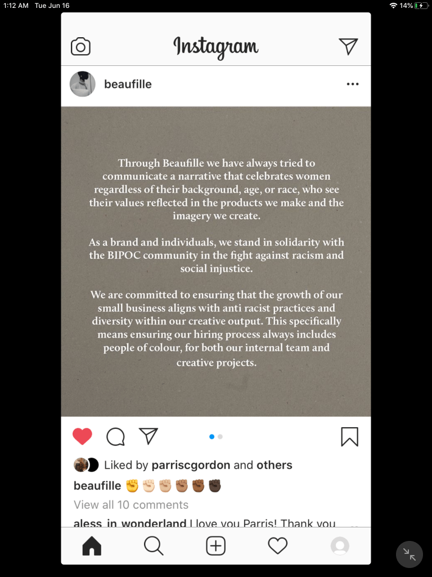The height and width of the screenshot is (577, 432).
Task: Share post via paper plane below image
Action: pyautogui.click(x=148, y=436)
